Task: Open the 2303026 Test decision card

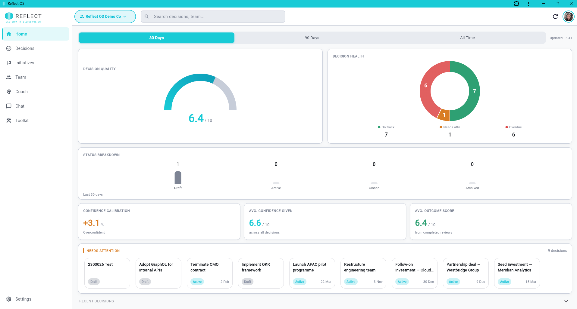Action: [x=107, y=273]
